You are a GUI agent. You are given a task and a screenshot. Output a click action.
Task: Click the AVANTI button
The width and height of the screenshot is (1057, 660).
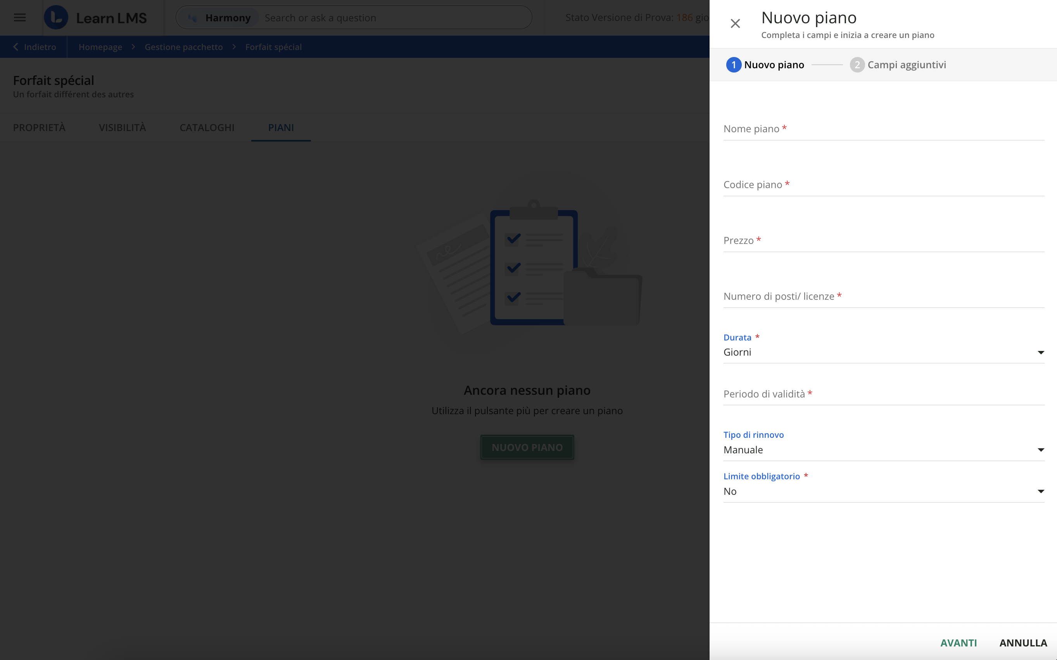pyautogui.click(x=959, y=643)
